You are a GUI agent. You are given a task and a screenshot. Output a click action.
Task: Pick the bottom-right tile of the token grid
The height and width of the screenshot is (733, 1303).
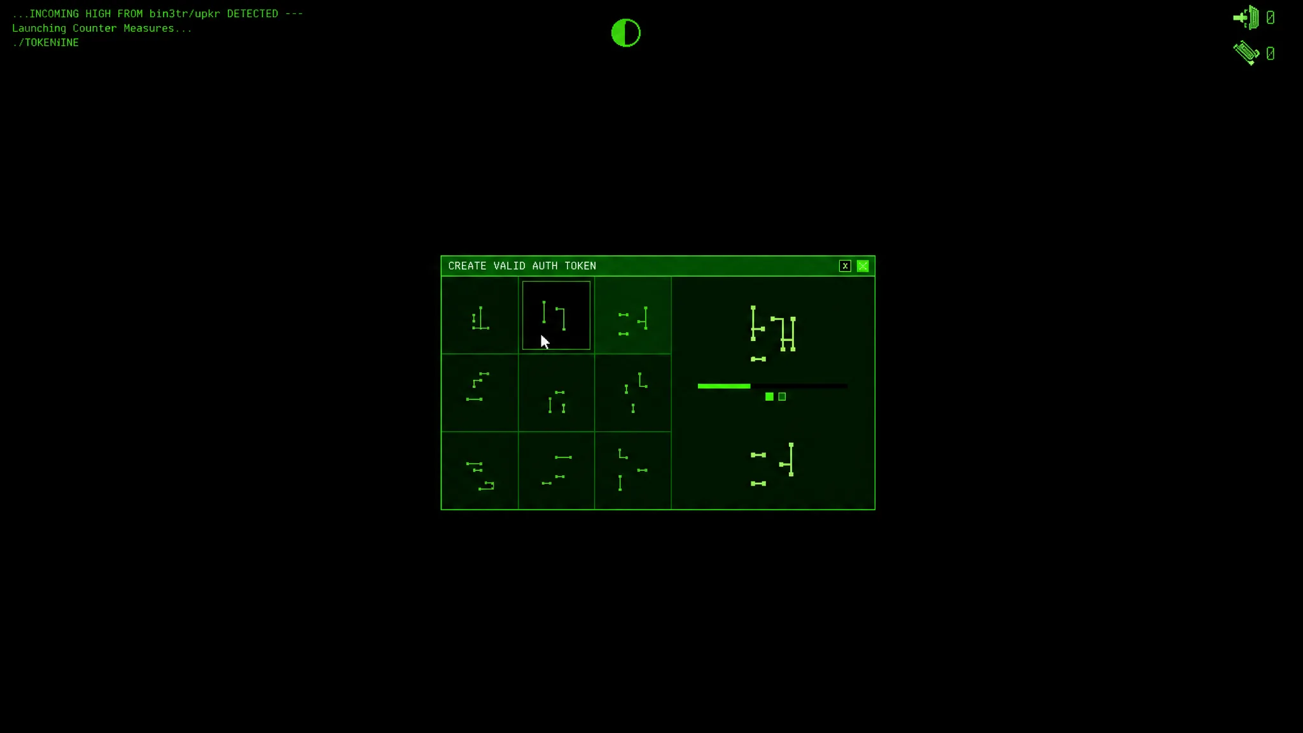pyautogui.click(x=633, y=470)
